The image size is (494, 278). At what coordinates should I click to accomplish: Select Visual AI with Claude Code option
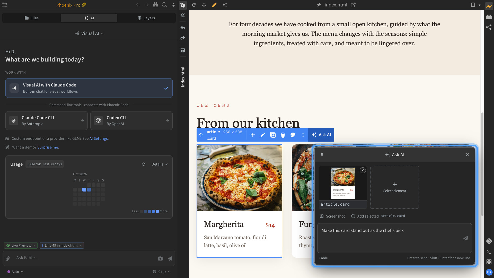tap(89, 88)
